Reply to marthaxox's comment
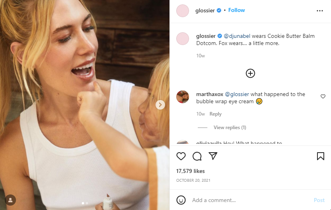Image resolution: width=331 pixels, height=210 pixels. pyautogui.click(x=215, y=114)
